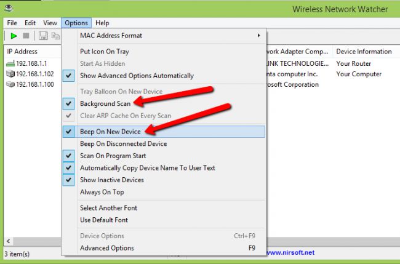Enable Beep On Disconnected Device
This screenshot has width=400, height=264.
click(x=164, y=143)
